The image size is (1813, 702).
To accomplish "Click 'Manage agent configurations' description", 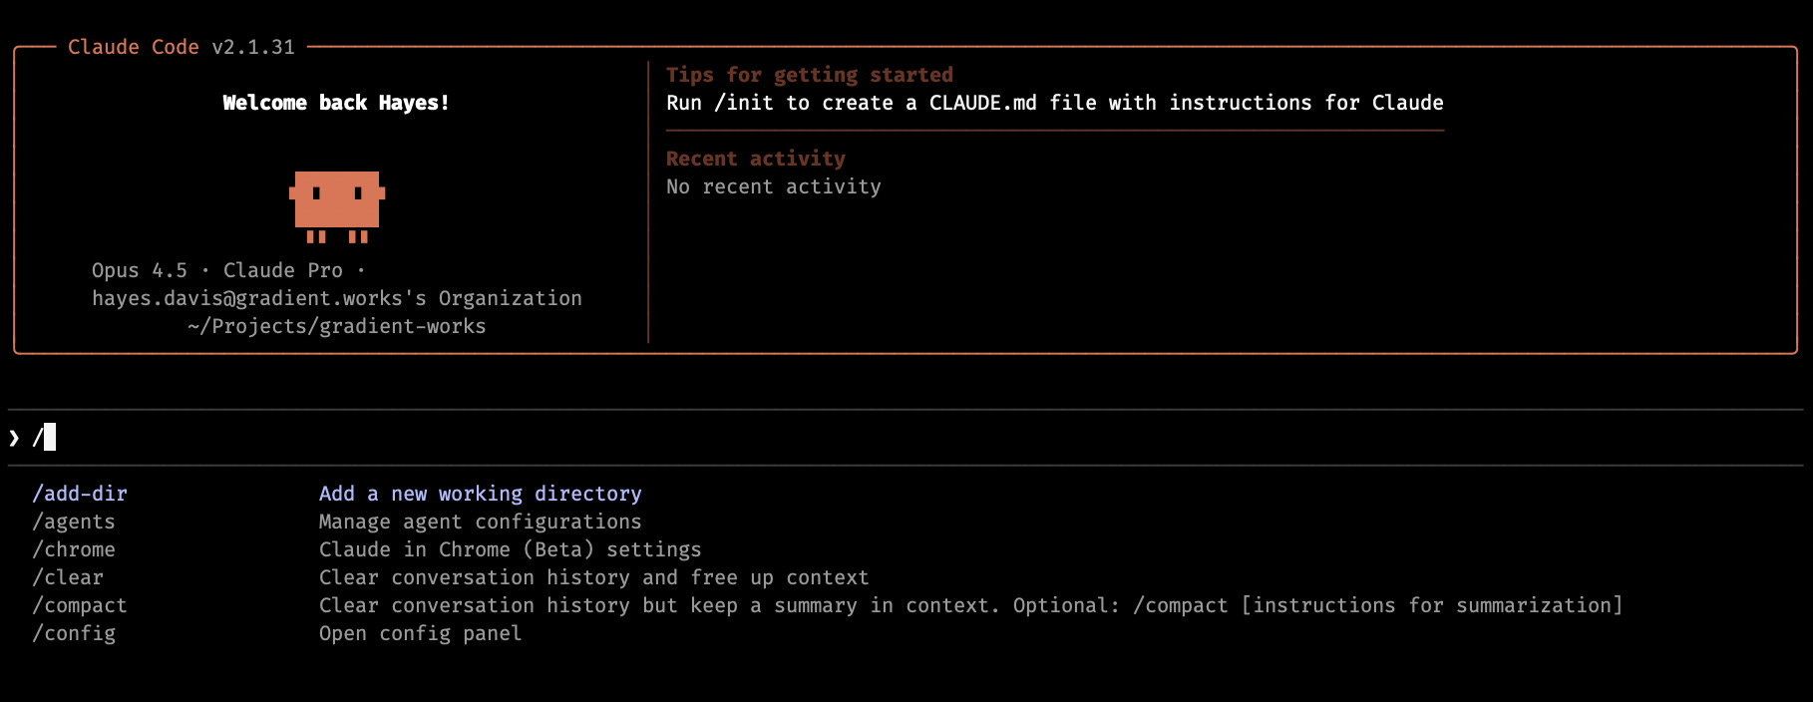I will point(480,522).
